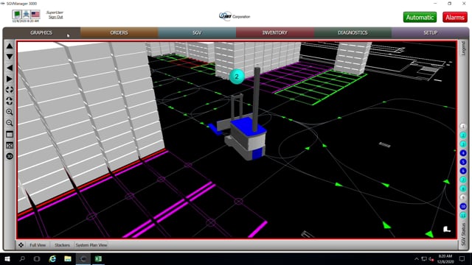The image size is (472, 265).
Task: Toggle the 3D view button
Action: click(10, 156)
